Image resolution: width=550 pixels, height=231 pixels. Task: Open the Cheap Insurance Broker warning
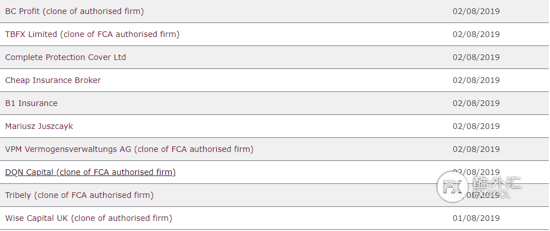[x=53, y=80]
